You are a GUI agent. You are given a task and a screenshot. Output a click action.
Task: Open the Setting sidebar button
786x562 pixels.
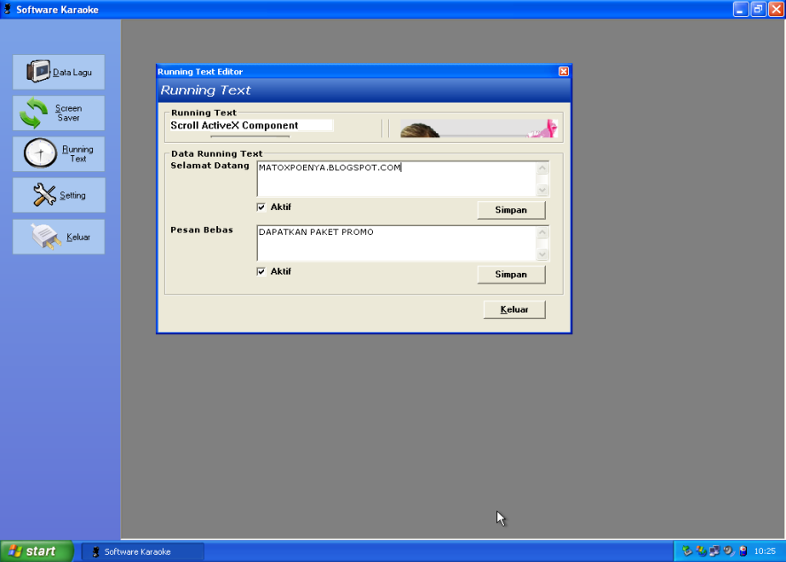(58, 195)
